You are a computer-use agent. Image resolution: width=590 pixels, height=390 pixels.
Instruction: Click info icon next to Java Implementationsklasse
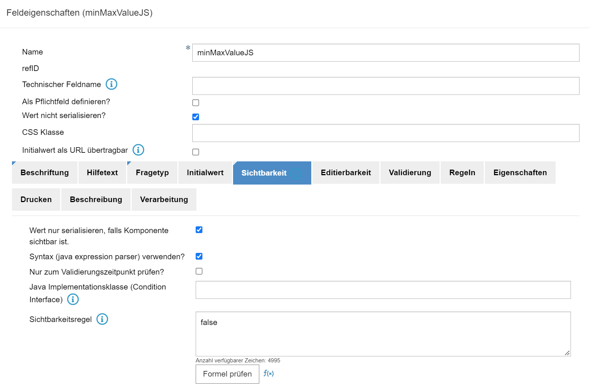tap(73, 299)
